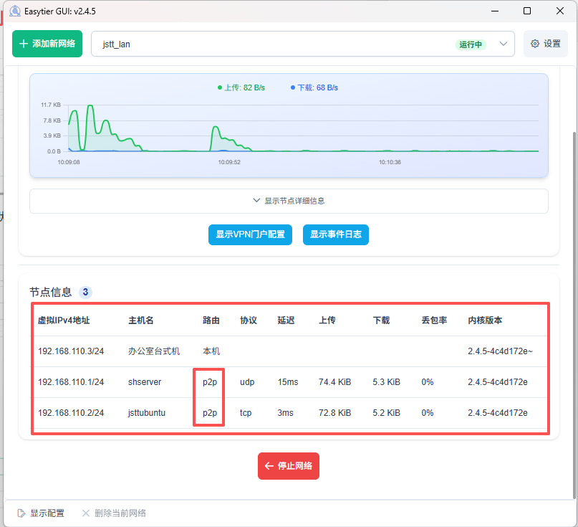The width and height of the screenshot is (578, 527).
Task: Click the 延迟 column header
Action: pos(286,320)
